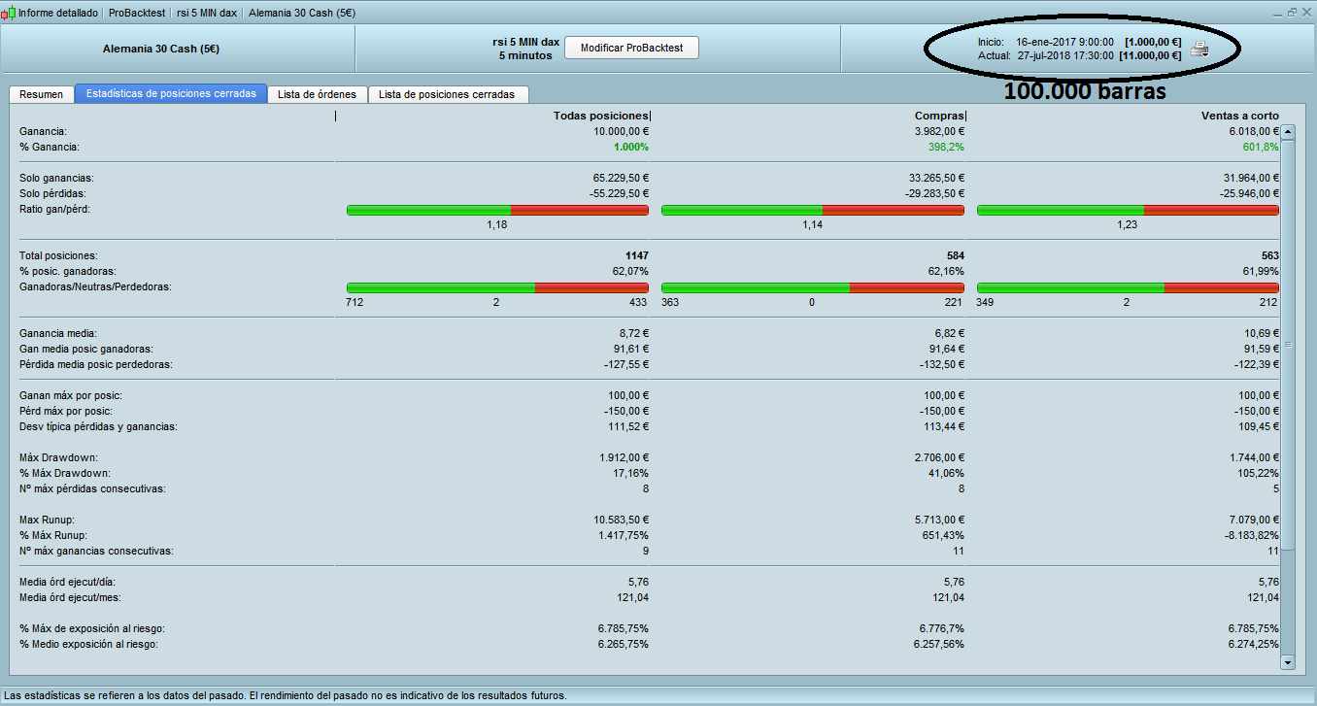
Task: Click the Compras column header
Action: [x=938, y=116]
